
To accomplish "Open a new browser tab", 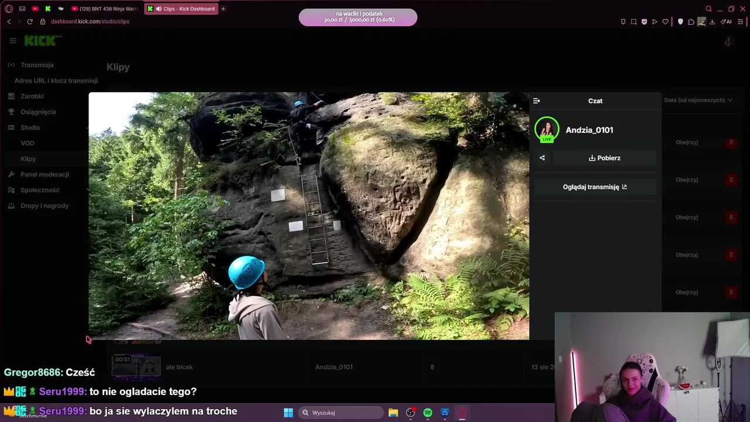I will point(223,9).
